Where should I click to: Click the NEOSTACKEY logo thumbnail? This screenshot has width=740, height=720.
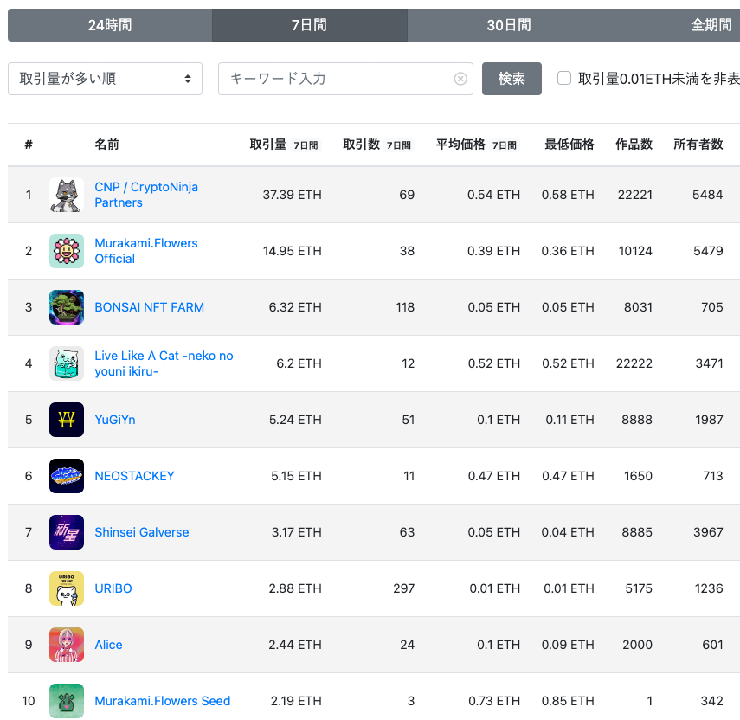pyautogui.click(x=67, y=476)
